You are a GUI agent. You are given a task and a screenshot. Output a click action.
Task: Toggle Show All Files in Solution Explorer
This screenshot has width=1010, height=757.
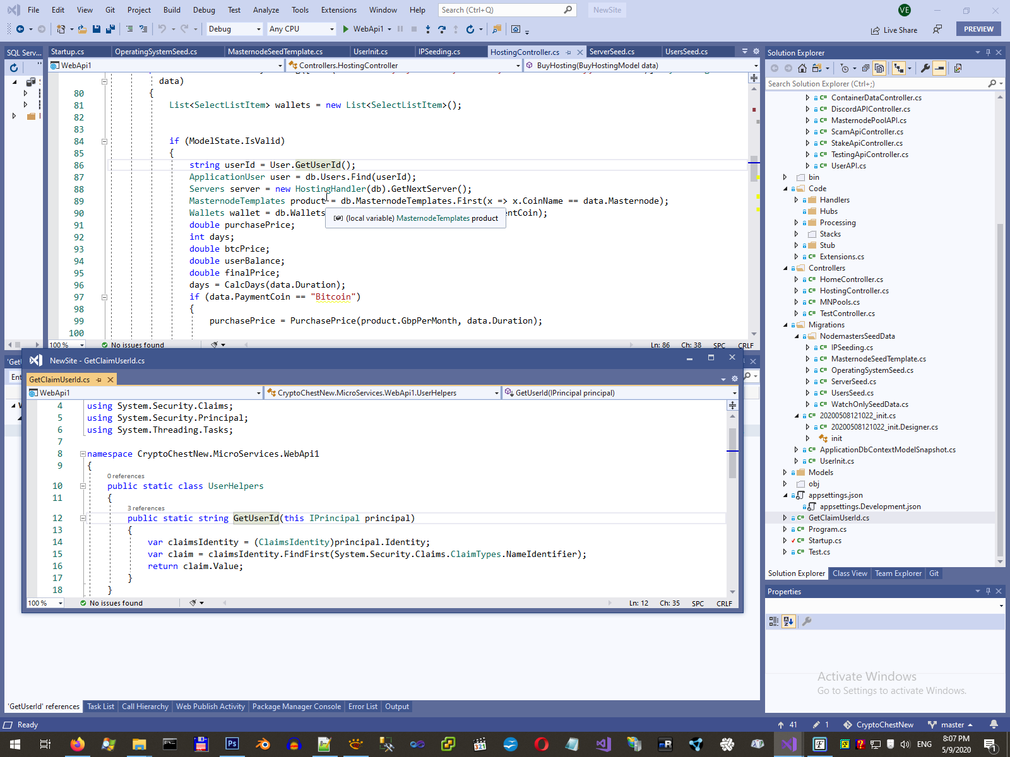(879, 68)
